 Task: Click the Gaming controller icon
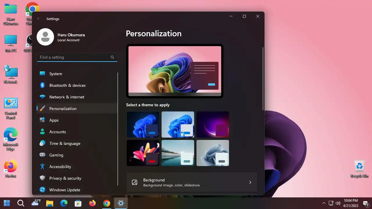(42, 155)
